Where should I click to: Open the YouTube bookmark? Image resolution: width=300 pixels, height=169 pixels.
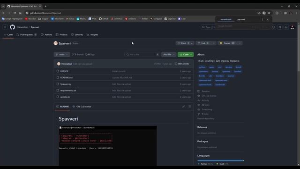[30, 19]
